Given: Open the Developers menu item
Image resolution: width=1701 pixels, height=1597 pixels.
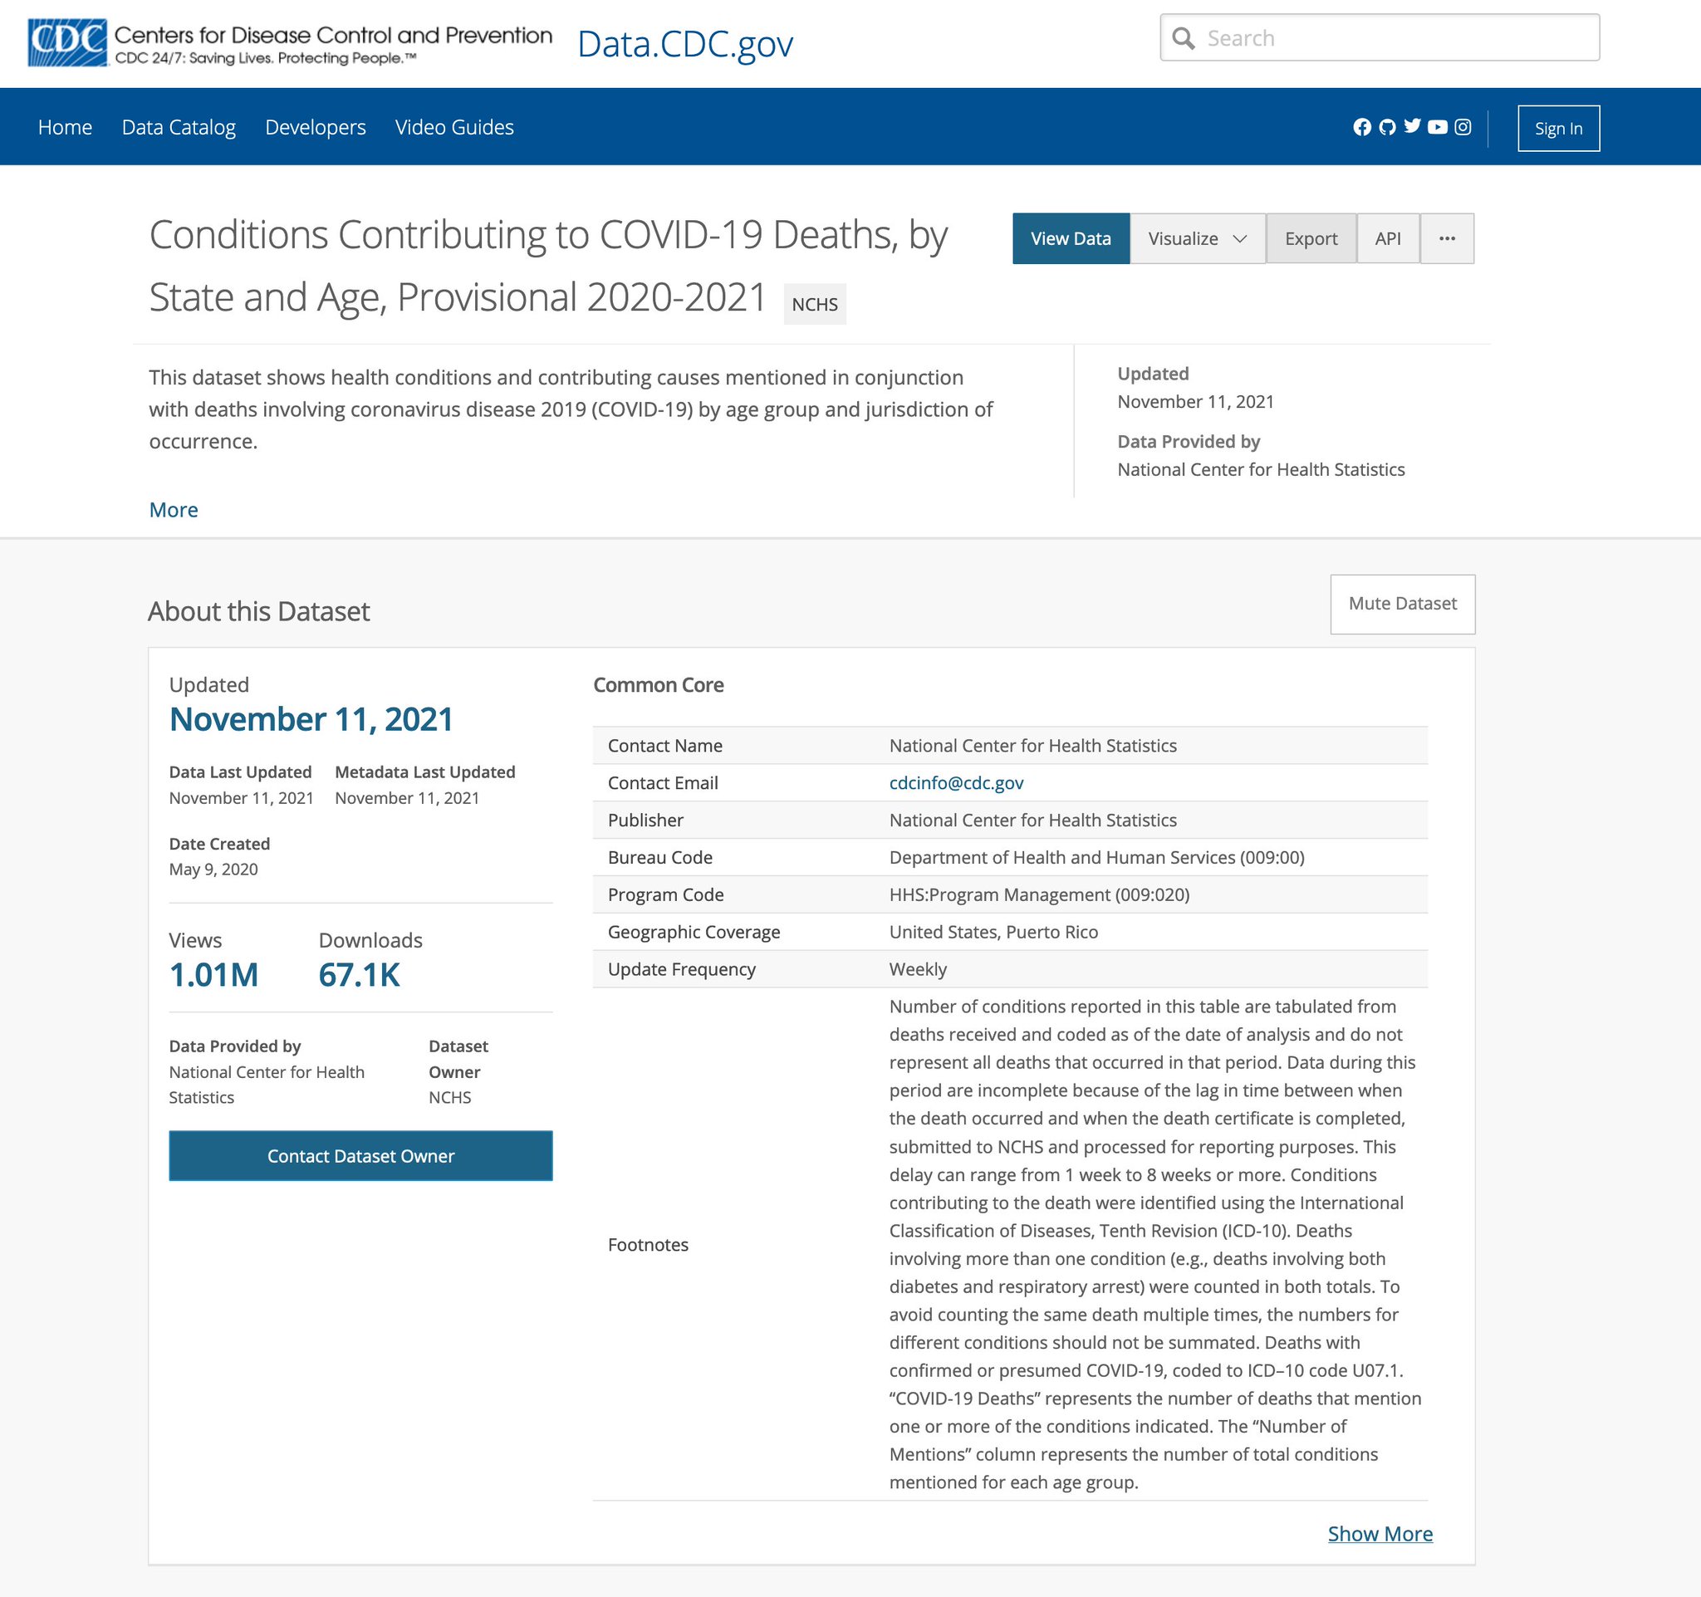Looking at the screenshot, I should 316,127.
